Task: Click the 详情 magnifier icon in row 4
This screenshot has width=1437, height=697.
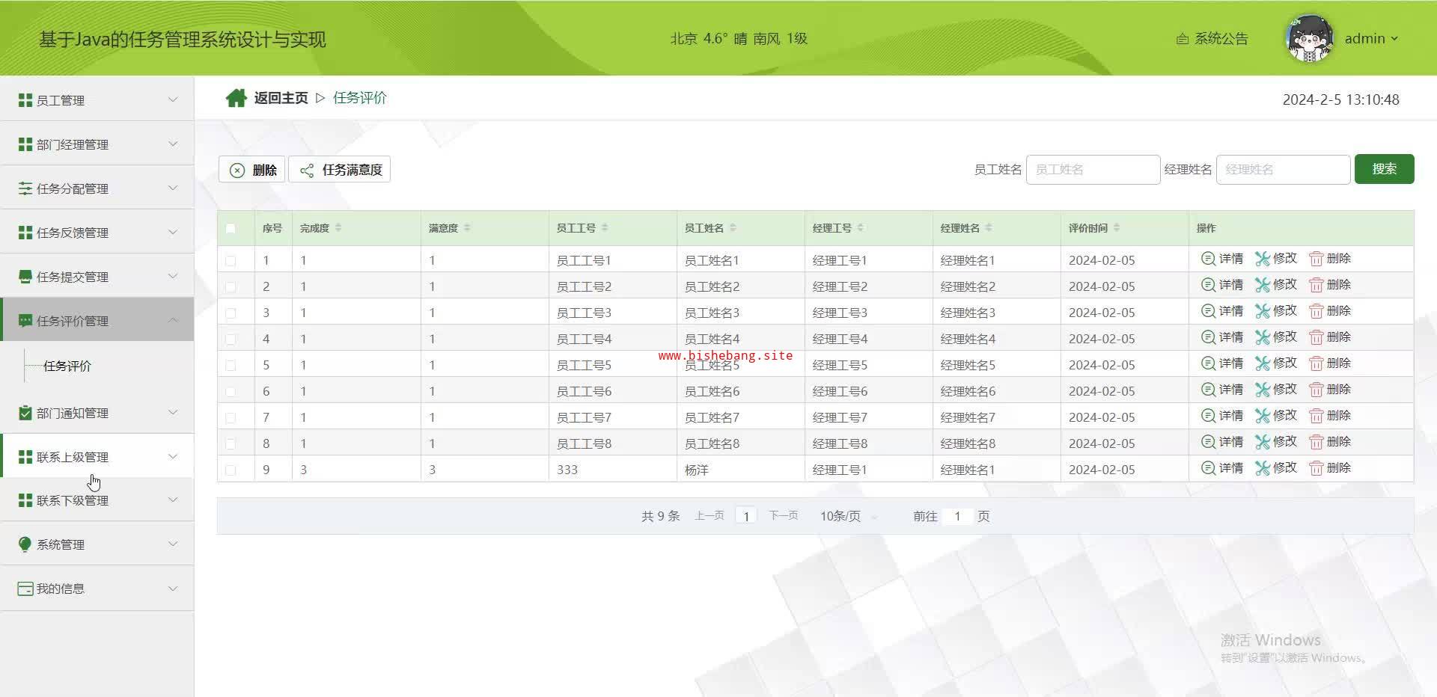Action: tap(1208, 337)
